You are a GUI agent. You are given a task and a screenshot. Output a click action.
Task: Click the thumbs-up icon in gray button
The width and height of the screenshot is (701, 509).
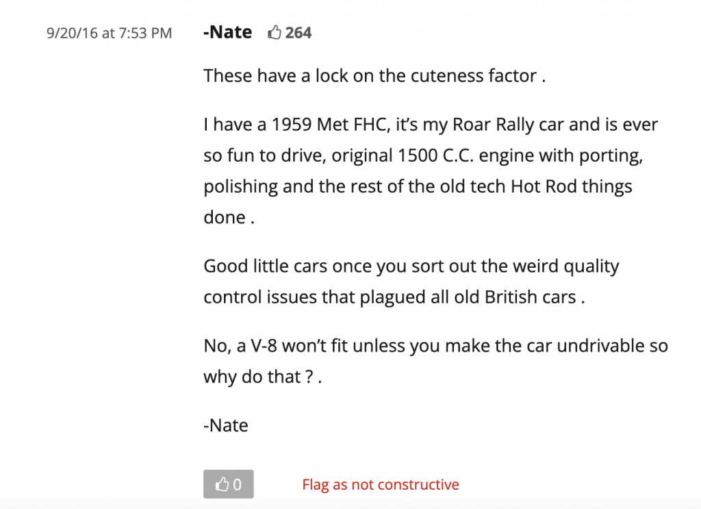click(222, 484)
